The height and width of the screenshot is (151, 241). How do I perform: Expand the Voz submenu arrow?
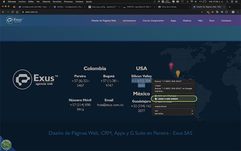(x=192, y=111)
